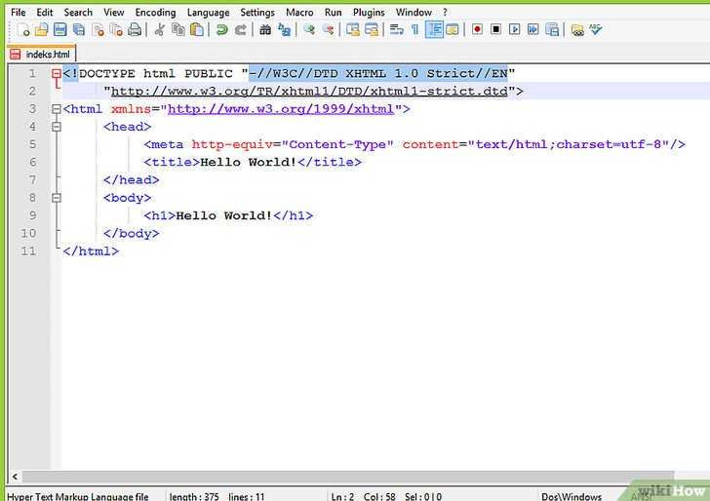Toggle Show all characters pilcrow icon
The image size is (710, 501).
coord(414,30)
